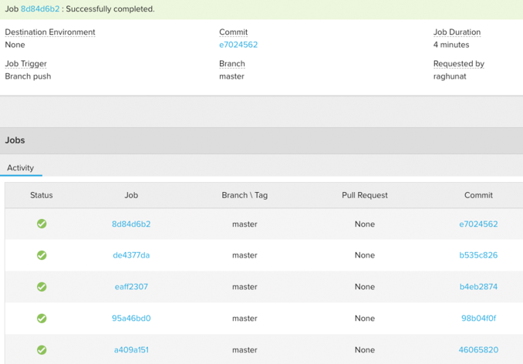The width and height of the screenshot is (523, 364).
Task: View commit b535c826
Action: (478, 255)
